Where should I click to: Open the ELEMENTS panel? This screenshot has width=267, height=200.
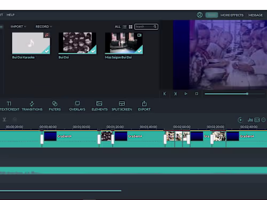[99, 106]
